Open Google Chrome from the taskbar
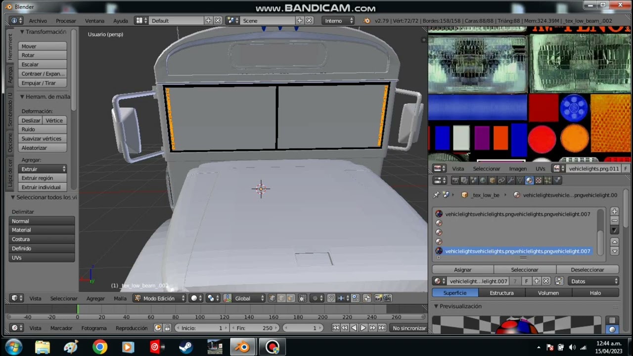Viewport: 633px width, 356px height. [99, 347]
